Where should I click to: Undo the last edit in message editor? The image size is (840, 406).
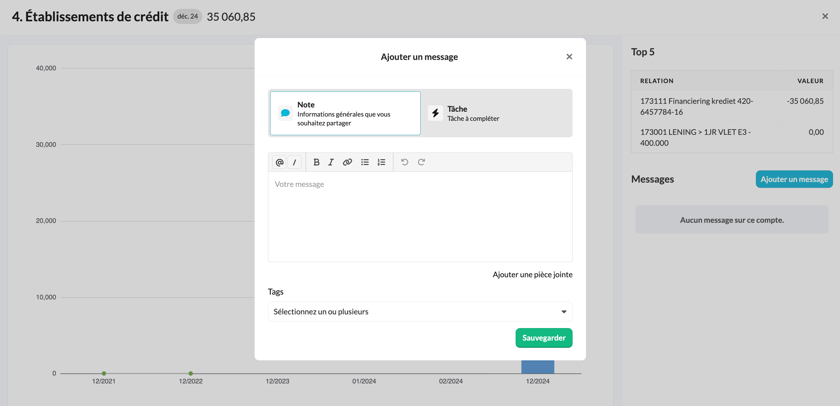tap(405, 162)
